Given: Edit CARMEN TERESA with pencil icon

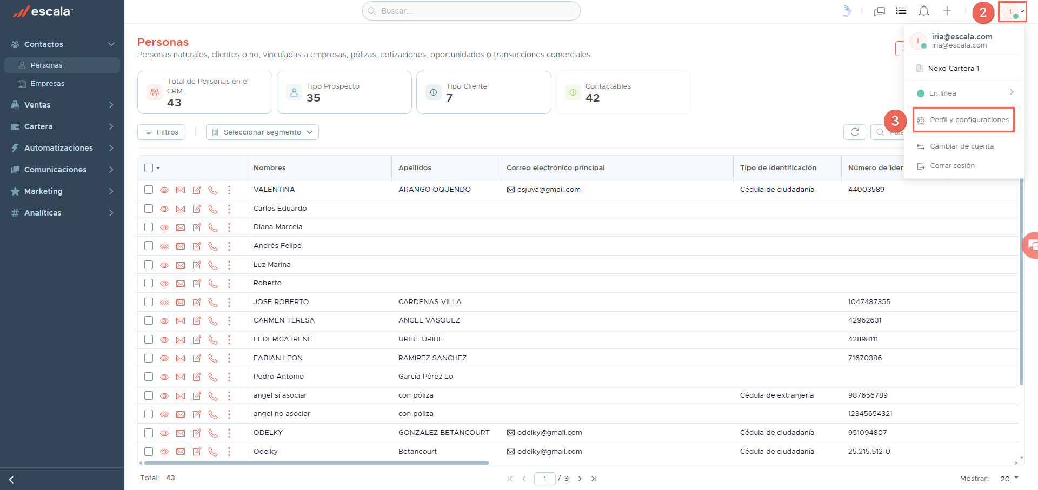Looking at the screenshot, I should pos(197,321).
